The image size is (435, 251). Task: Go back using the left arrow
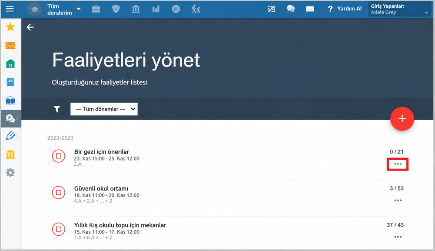30,27
